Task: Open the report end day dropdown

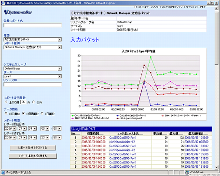Action: point(35,137)
